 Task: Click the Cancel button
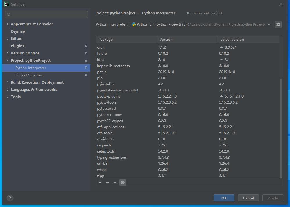coord(248,198)
